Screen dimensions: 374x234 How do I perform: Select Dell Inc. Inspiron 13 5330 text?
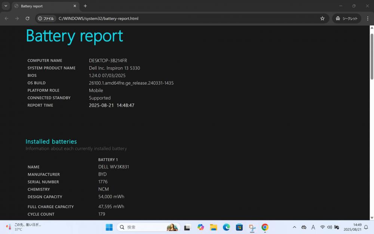point(114,68)
